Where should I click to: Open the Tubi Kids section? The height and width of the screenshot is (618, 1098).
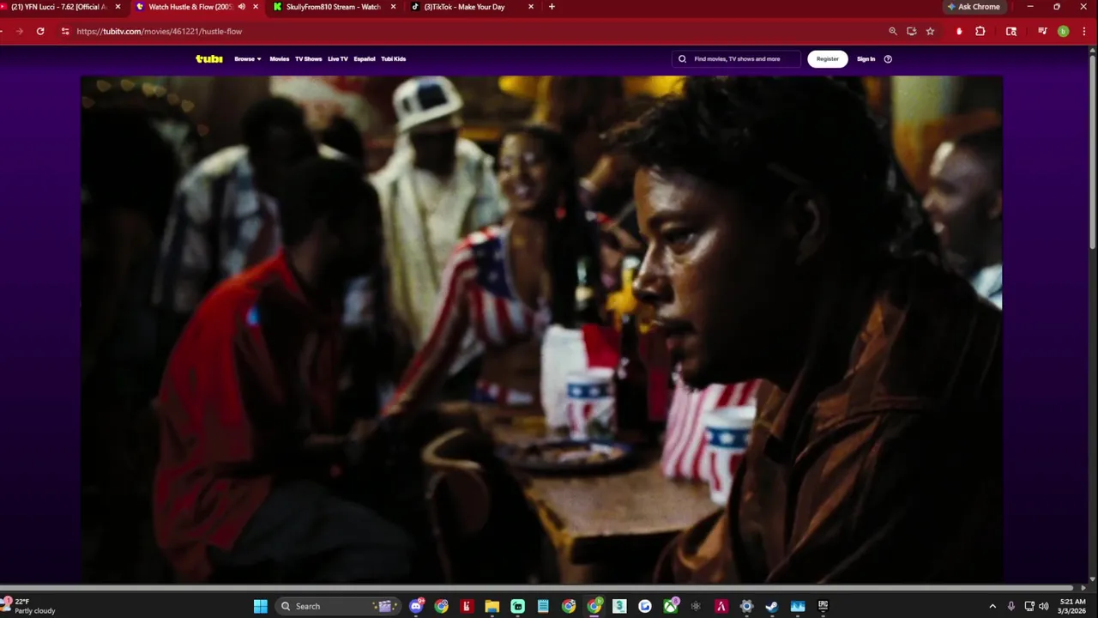[394, 59]
